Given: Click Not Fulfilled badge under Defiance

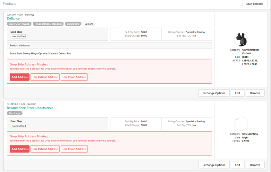Looking at the screenshot, I should point(19,37).
